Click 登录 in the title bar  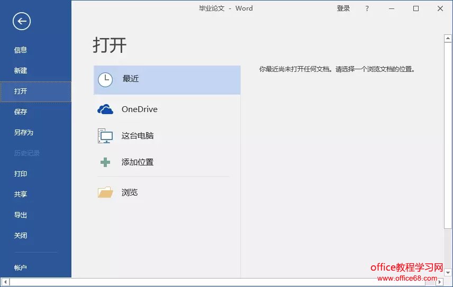[x=343, y=8]
